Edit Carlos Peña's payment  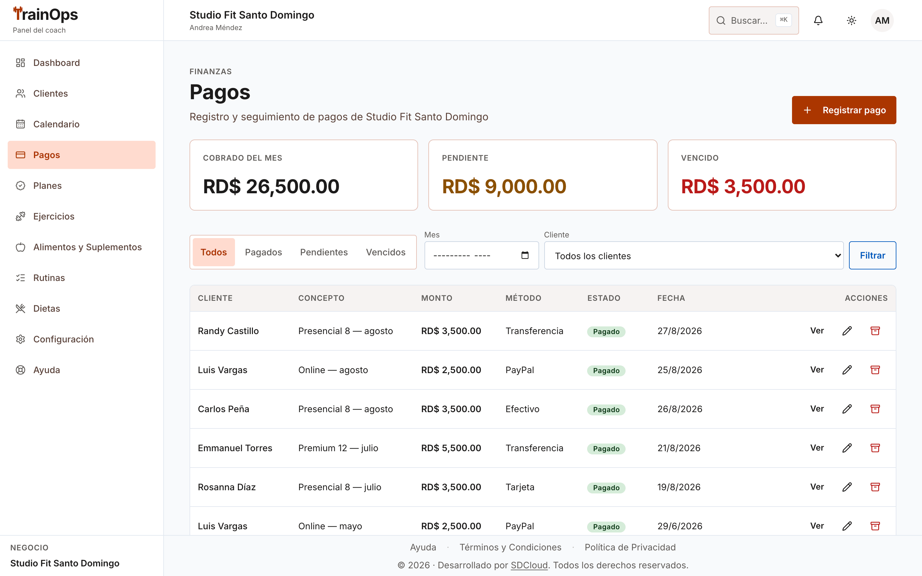pyautogui.click(x=847, y=409)
